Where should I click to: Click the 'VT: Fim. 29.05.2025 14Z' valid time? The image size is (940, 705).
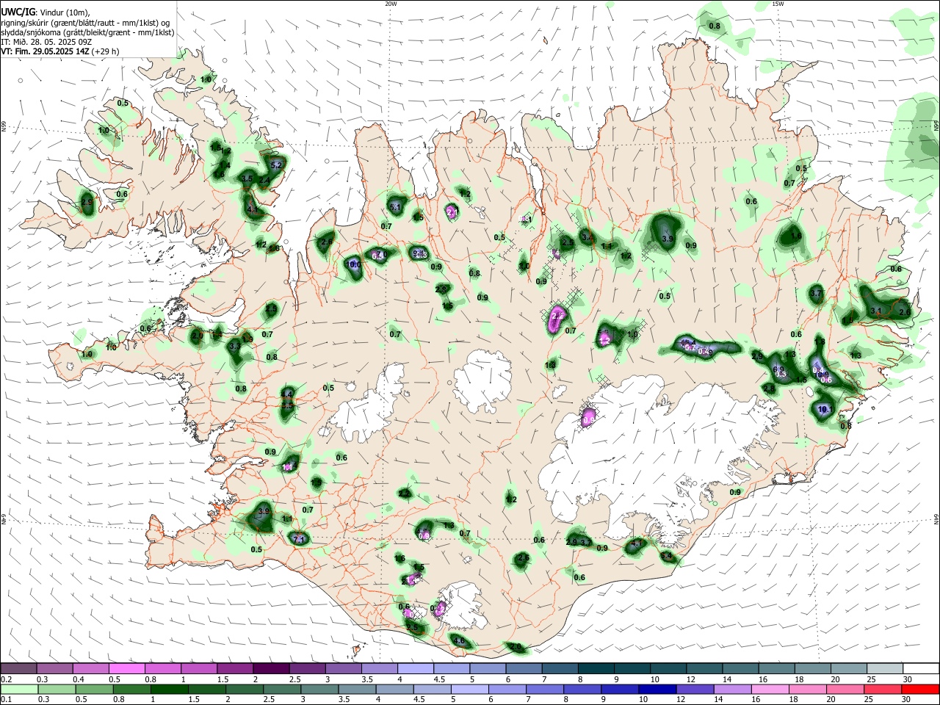pos(45,51)
